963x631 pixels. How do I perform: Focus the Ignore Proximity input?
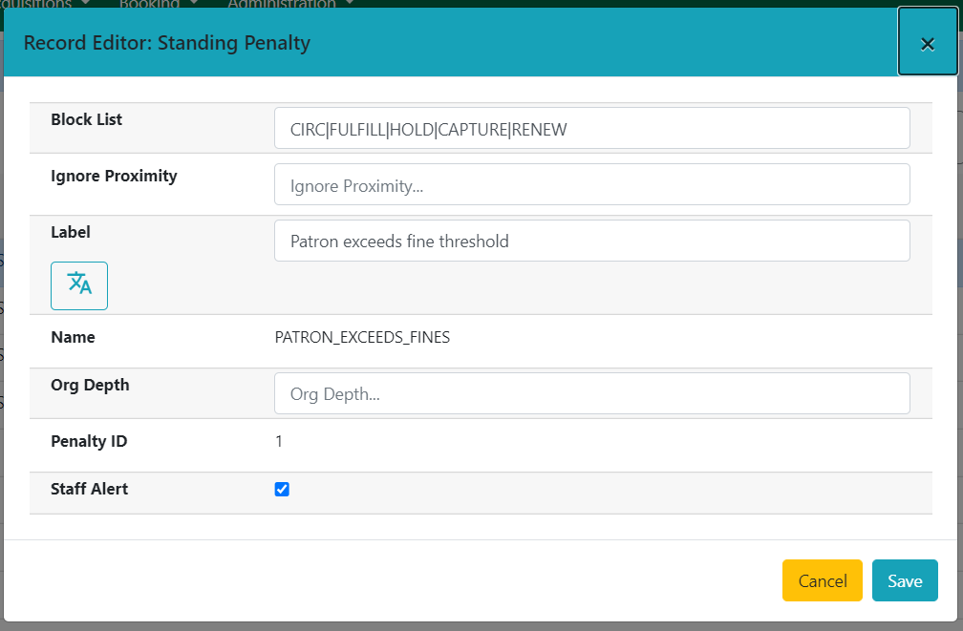coord(591,184)
